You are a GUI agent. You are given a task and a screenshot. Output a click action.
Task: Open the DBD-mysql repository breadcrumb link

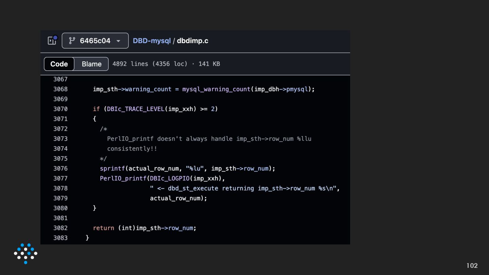[152, 41]
